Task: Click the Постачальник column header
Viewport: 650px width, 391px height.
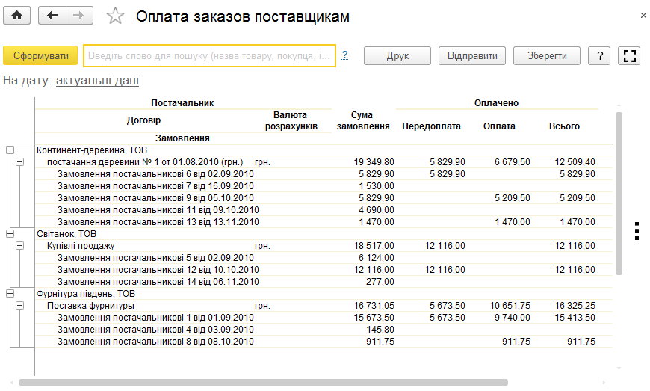Action: 182,103
